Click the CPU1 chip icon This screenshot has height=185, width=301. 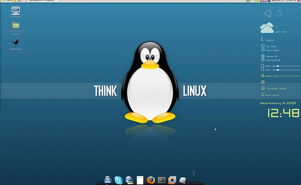point(262,69)
